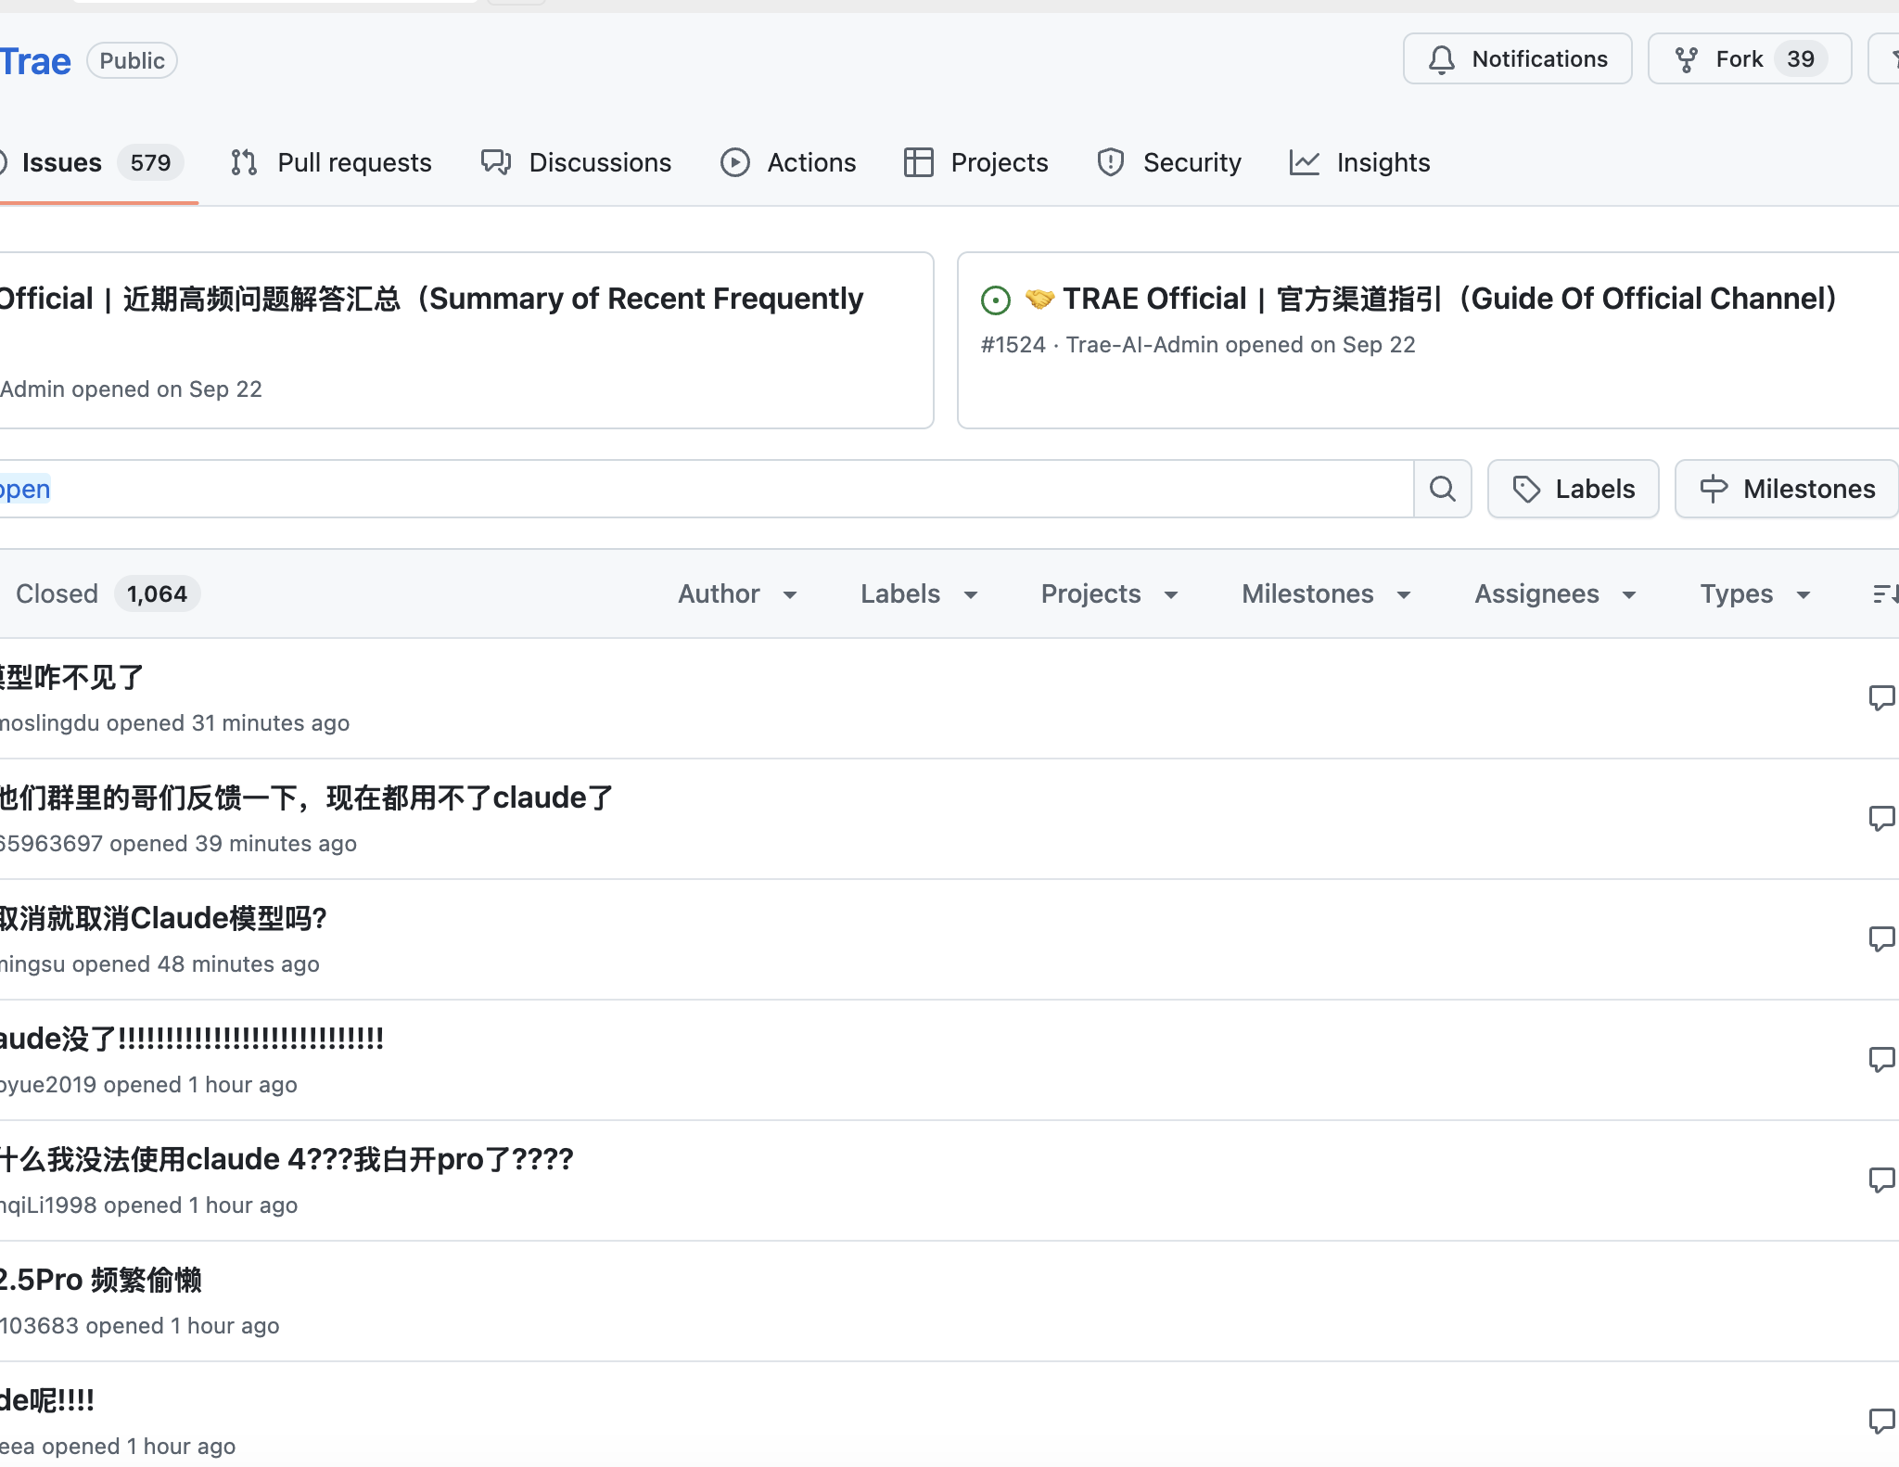Expand the Author filter dropdown
Screen dimensions: 1899x1467
pyautogui.click(x=737, y=593)
